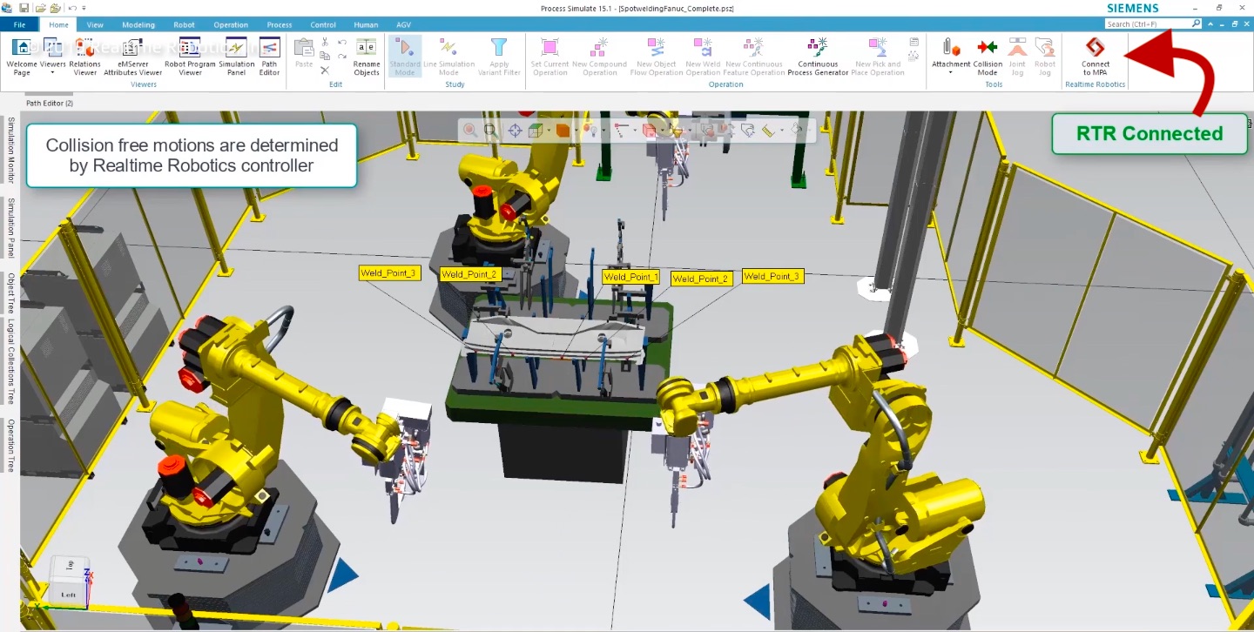Select the Rename Objects tool

pyautogui.click(x=366, y=57)
